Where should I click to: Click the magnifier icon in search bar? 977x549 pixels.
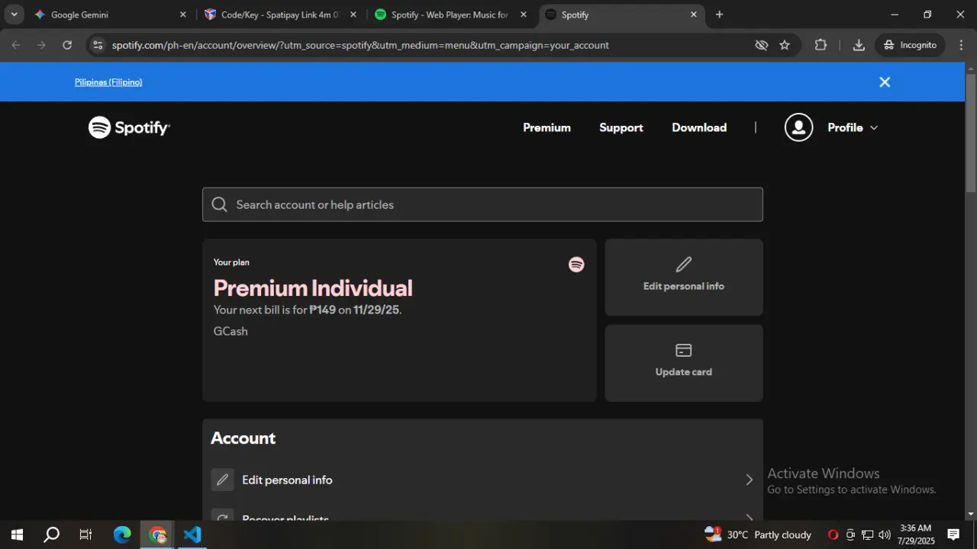[x=220, y=204]
